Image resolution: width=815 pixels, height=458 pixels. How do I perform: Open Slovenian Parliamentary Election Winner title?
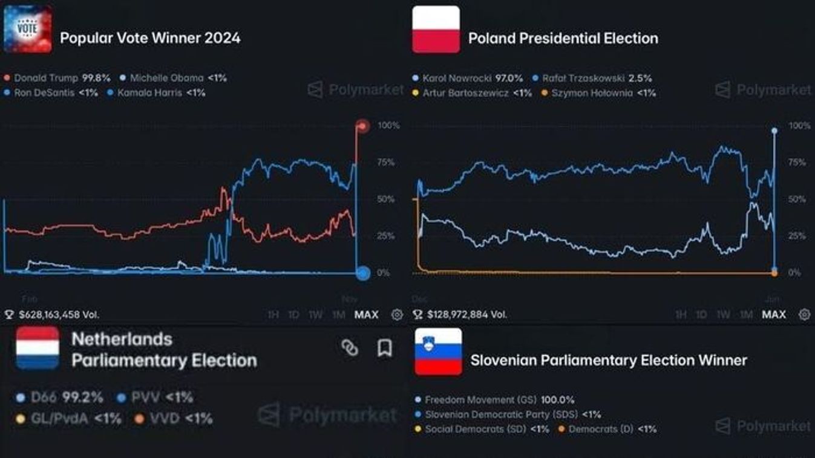[x=609, y=361]
